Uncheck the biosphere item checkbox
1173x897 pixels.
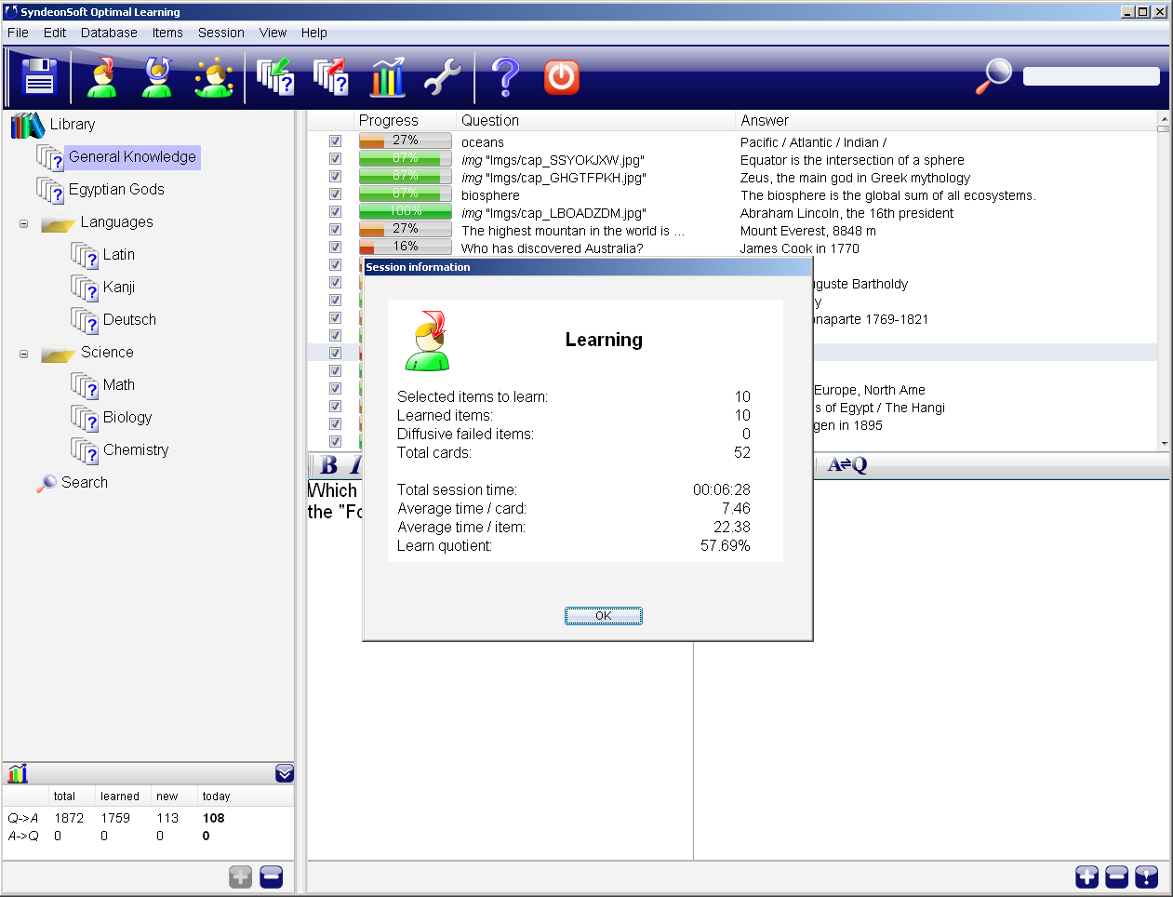[335, 194]
